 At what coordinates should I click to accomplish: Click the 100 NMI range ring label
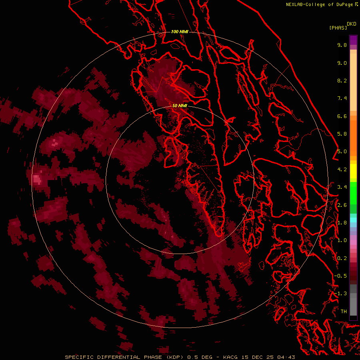point(180,32)
